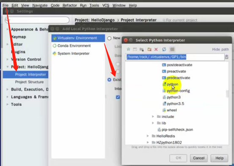234x166 pixels.
Task: Expand the include folder
Action: 153,117
